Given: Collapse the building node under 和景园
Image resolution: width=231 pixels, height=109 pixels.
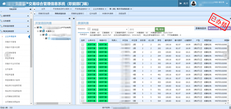Looking at the screenshot, I should tap(41, 35).
